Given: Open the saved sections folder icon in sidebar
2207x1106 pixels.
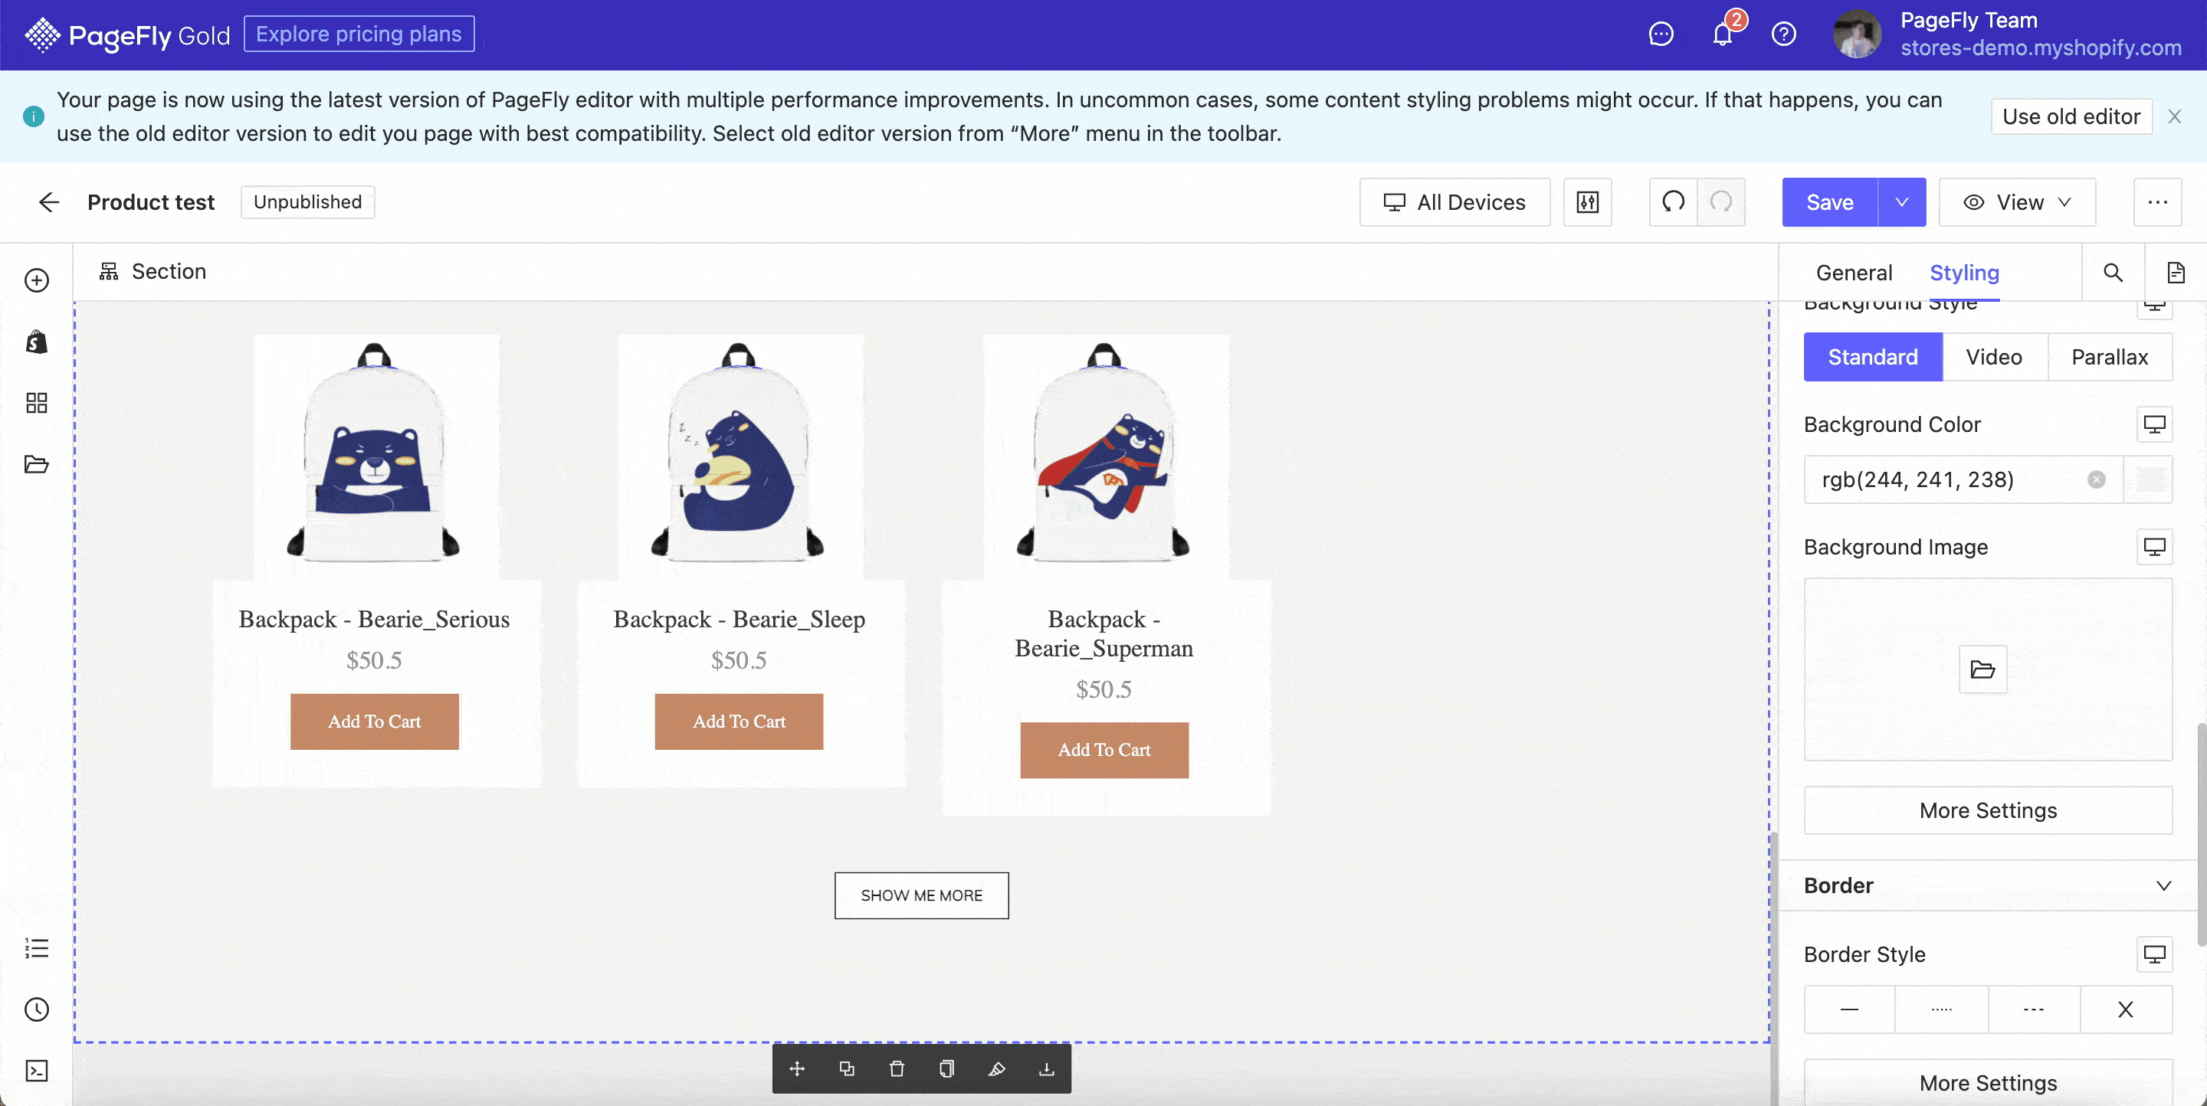Looking at the screenshot, I should pyautogui.click(x=36, y=465).
